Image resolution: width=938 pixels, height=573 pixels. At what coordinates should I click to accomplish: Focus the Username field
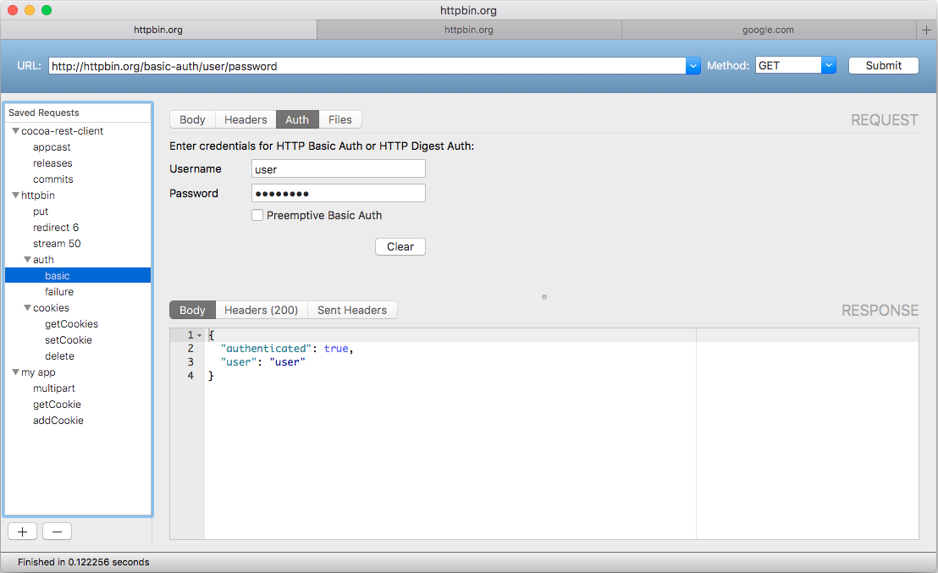[339, 168]
